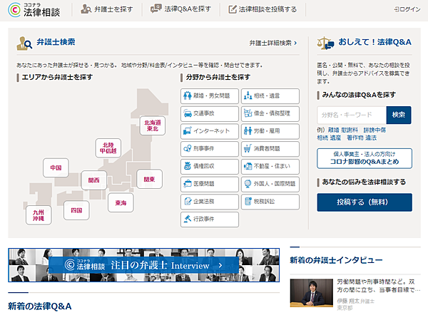Screen dimensions: 428x315
Task: Click the 検索 button
Action: [x=399, y=115]
